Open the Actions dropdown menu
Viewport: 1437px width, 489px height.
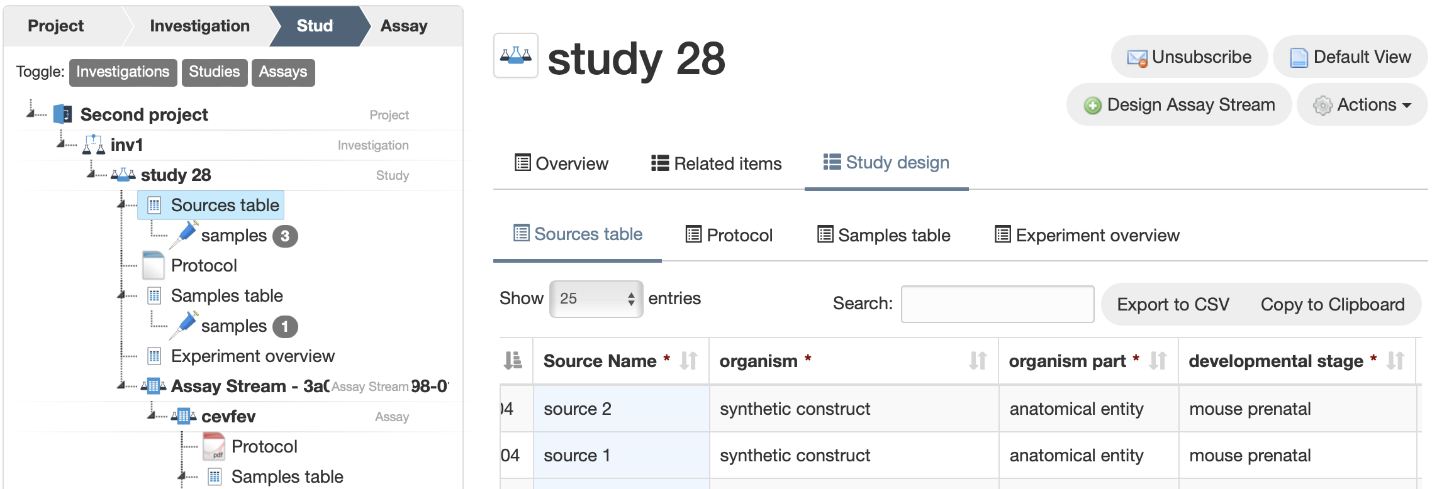coord(1362,105)
